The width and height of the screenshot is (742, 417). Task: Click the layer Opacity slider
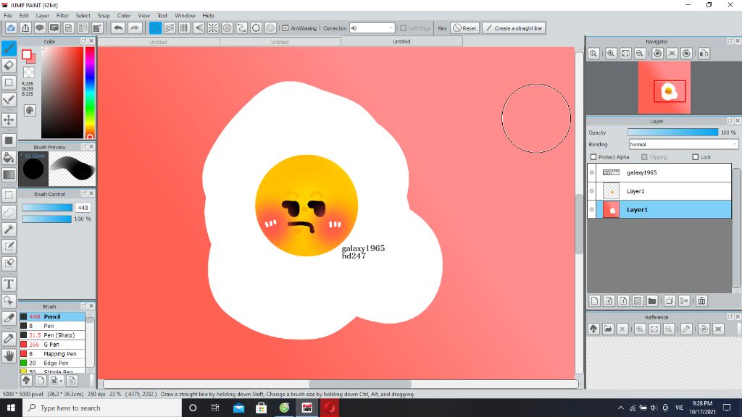[x=672, y=132]
